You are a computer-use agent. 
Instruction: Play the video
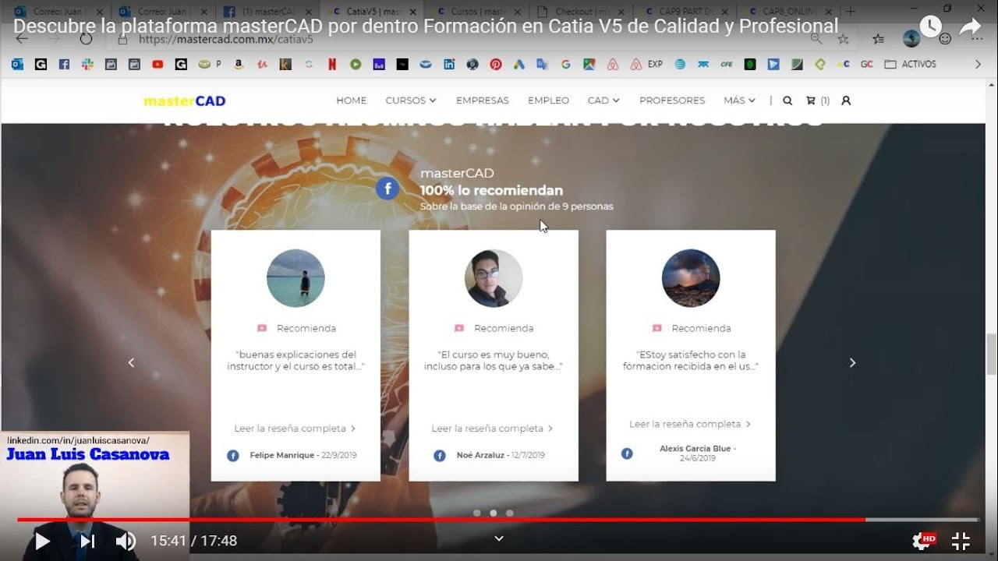(42, 541)
